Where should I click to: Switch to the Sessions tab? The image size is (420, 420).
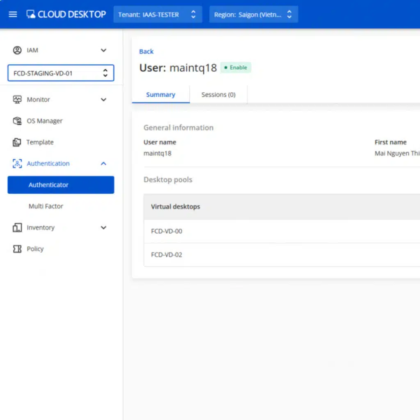(x=218, y=94)
